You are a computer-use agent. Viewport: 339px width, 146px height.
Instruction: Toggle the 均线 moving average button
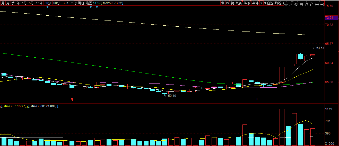point(278,3)
